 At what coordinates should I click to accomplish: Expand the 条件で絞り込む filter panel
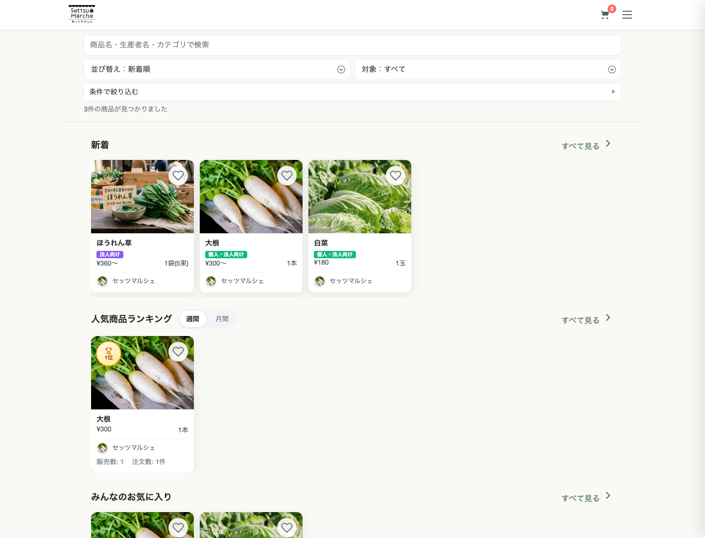(x=352, y=92)
